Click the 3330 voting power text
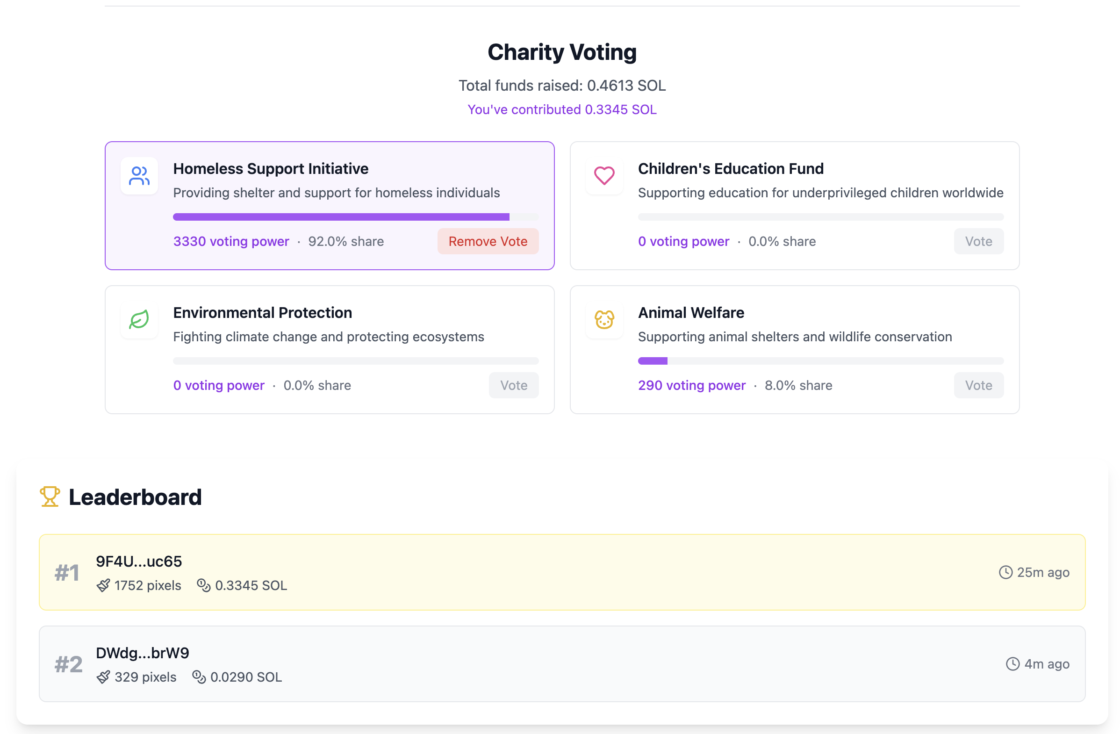The width and height of the screenshot is (1120, 734). (x=231, y=241)
